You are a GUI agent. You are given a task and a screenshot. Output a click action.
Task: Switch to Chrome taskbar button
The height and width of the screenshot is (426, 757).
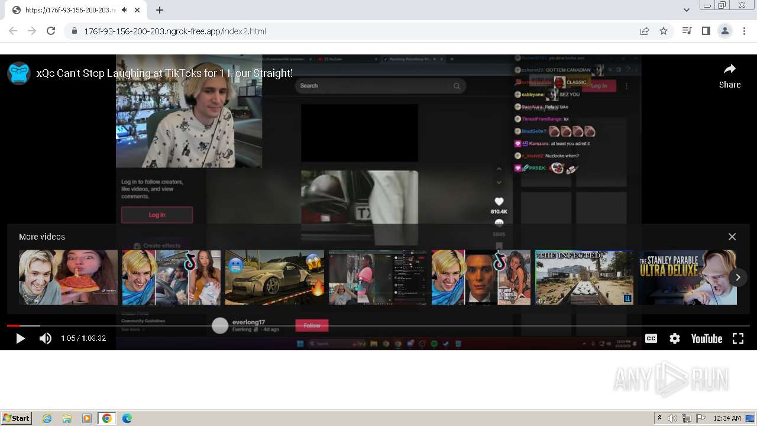click(x=107, y=418)
